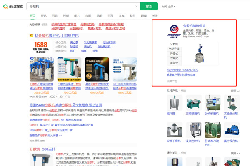This screenshot has width=250, height=166.
Task: Click the 真空捏合机 product image
Action: point(232,130)
